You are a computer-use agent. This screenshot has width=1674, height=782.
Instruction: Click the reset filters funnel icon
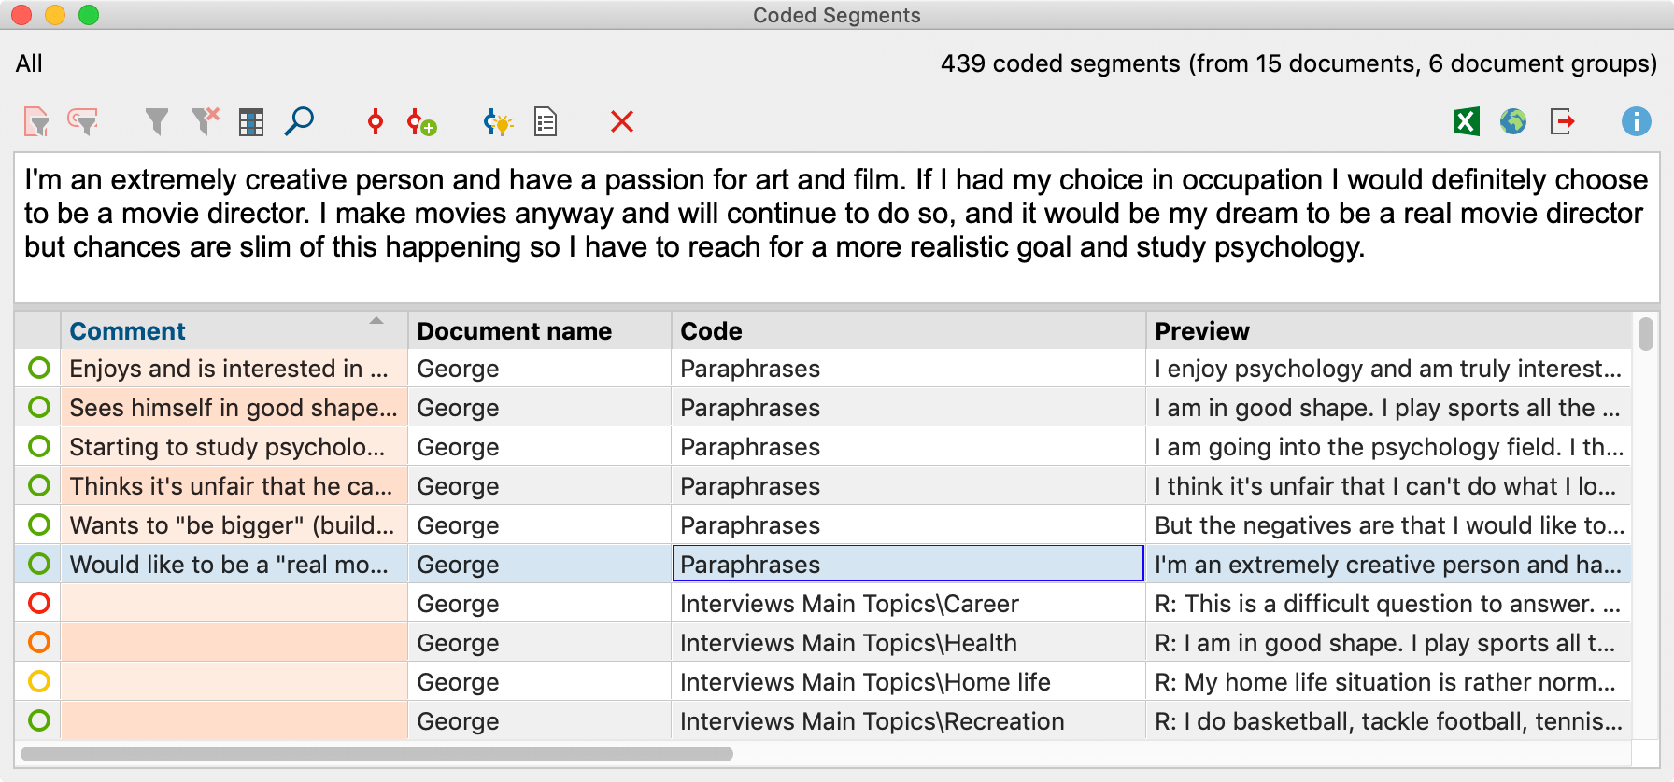(205, 121)
